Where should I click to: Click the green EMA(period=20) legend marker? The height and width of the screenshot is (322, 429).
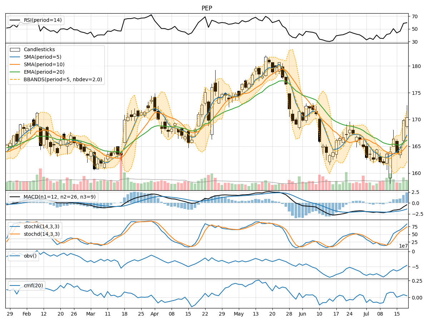coord(16,73)
